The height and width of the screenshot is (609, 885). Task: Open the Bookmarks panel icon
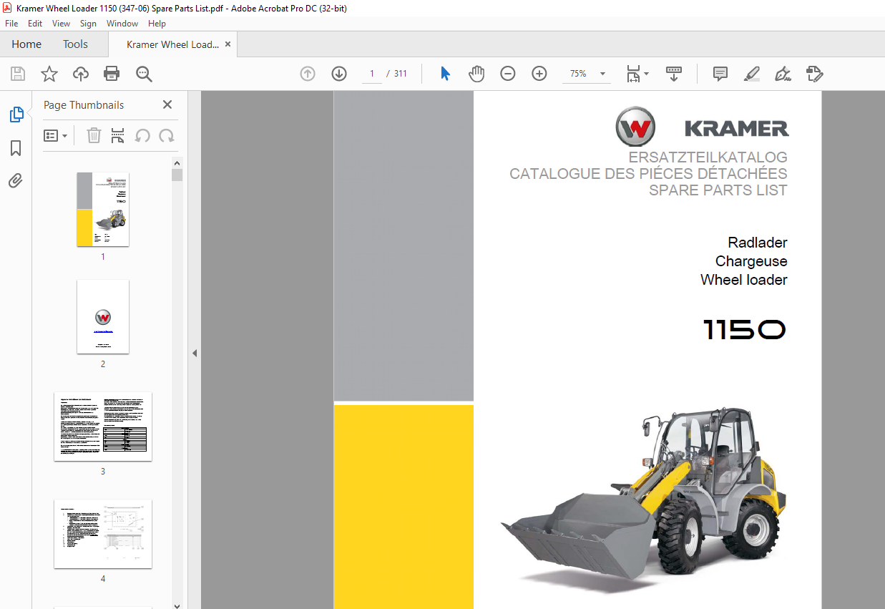click(16, 148)
